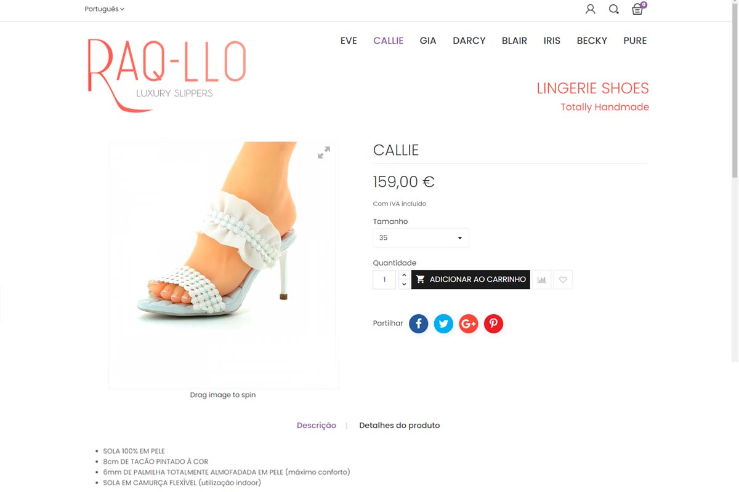Screen dimensions: 739x492
Task: Add product to compare chart icon
Action: (541, 280)
